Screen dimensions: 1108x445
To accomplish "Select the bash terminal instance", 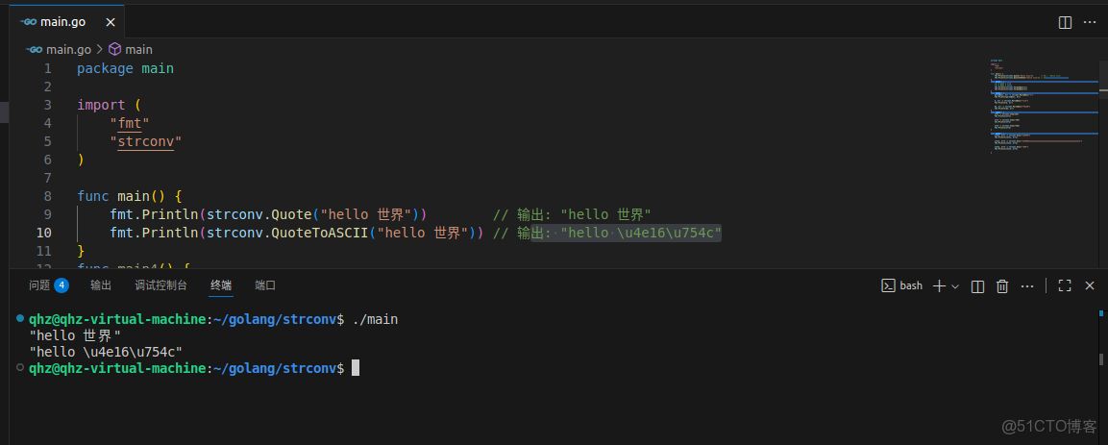I will click(902, 285).
